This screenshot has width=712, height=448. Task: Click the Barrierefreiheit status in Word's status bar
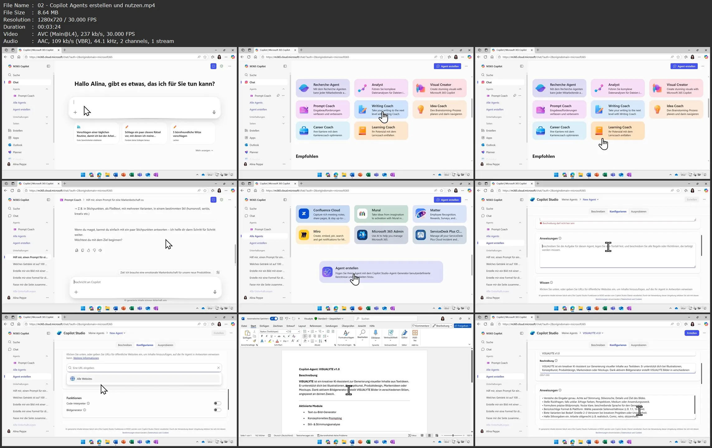332,435
